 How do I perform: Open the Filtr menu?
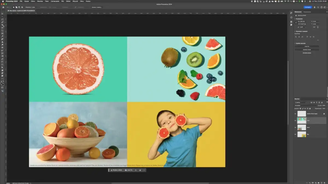pyautogui.click(x=63, y=1)
